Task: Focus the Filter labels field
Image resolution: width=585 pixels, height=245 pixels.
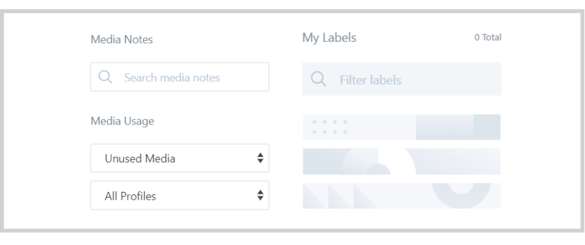Action: (x=402, y=79)
